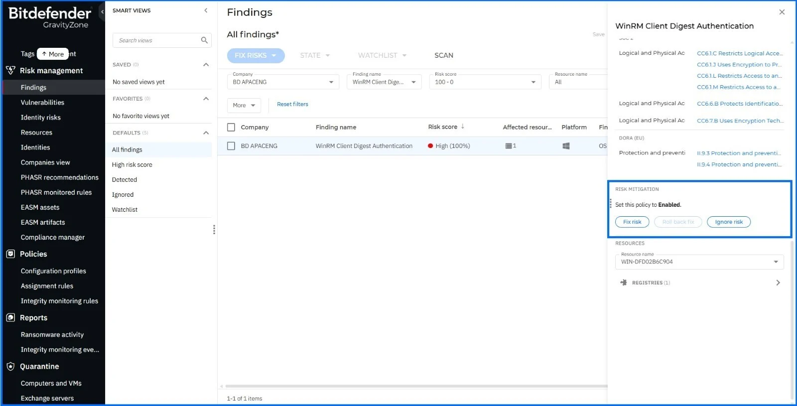Collapse the Defaults smart views section
The image size is (797, 406).
coord(206,133)
